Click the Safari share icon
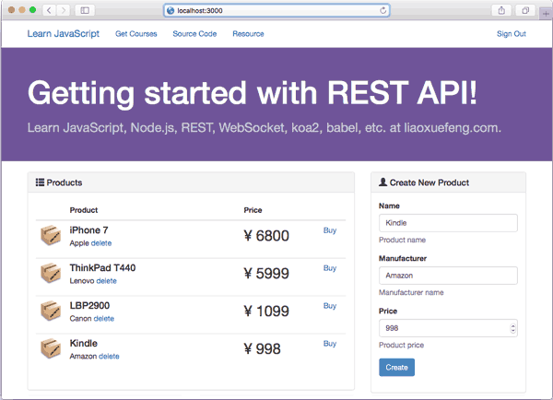553x400 pixels. [x=501, y=9]
